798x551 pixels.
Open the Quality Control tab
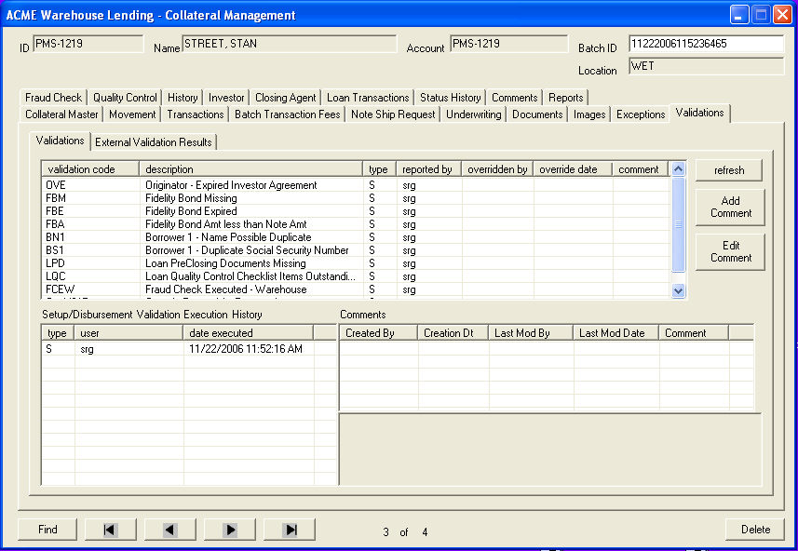point(124,97)
